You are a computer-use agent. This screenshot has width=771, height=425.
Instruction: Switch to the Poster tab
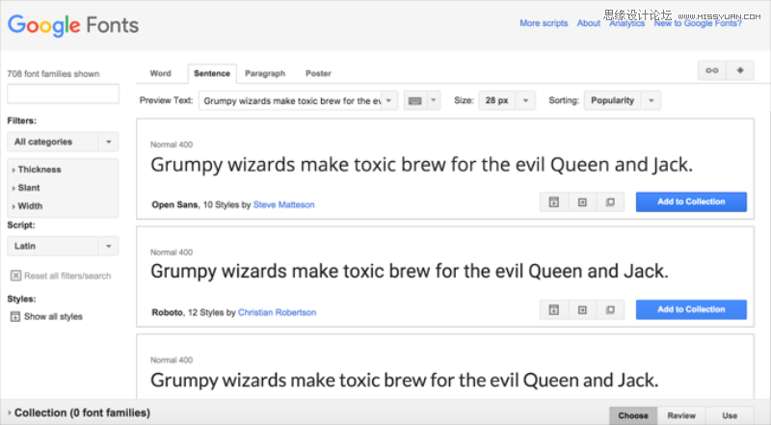point(318,73)
